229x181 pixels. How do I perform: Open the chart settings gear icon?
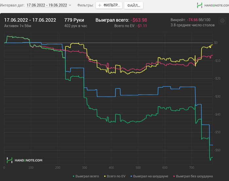coord(222,21)
